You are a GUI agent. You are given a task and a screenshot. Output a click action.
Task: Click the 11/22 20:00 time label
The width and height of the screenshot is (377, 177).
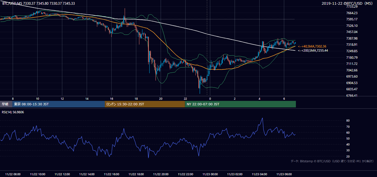tap(161, 174)
